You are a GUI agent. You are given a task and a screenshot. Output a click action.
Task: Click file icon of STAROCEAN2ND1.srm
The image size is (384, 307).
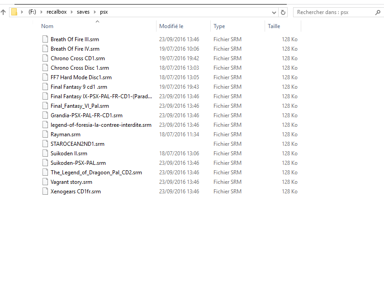coord(45,144)
